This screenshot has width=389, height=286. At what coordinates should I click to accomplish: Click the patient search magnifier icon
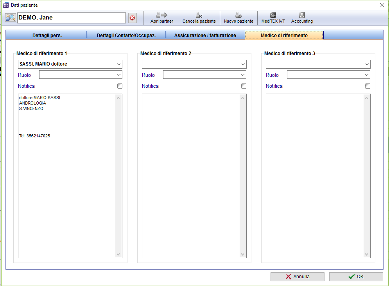click(x=11, y=18)
